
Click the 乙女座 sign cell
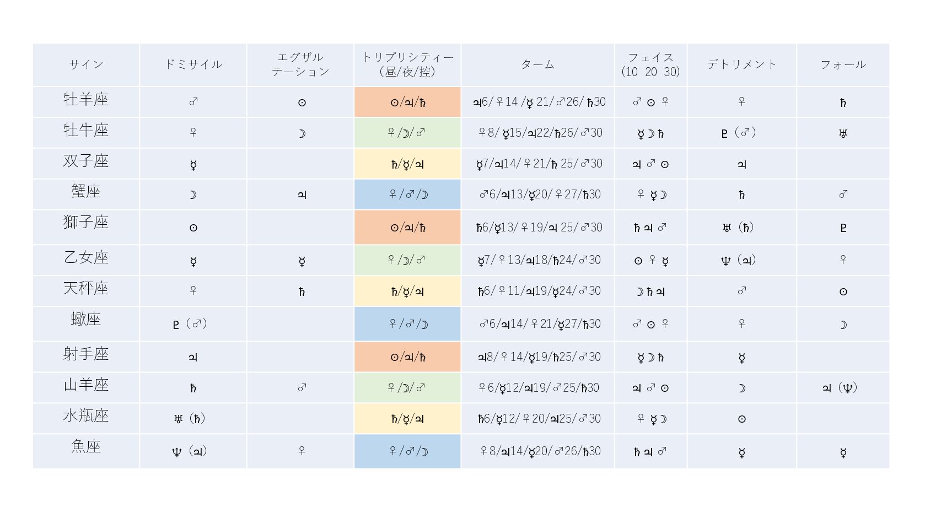86,260
